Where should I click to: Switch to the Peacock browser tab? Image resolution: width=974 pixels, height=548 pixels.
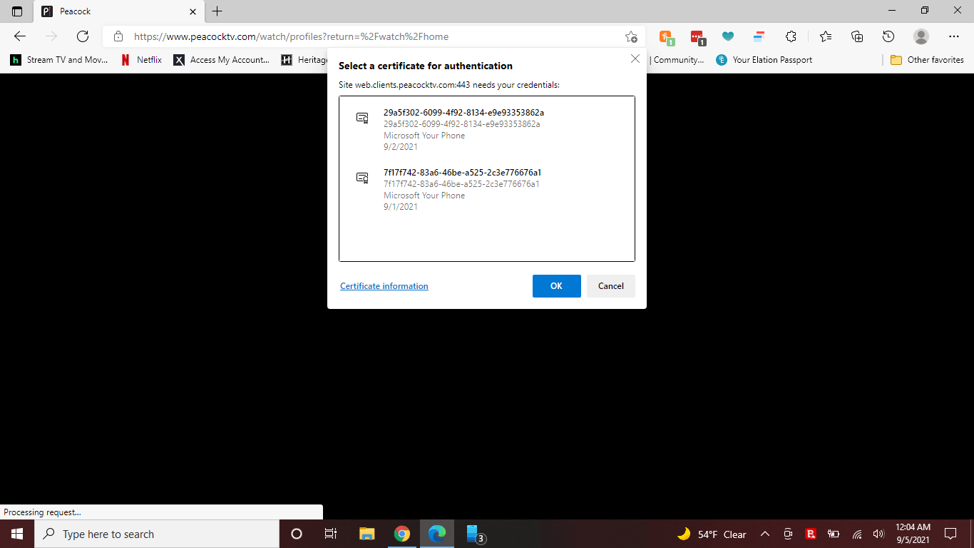coord(93,11)
